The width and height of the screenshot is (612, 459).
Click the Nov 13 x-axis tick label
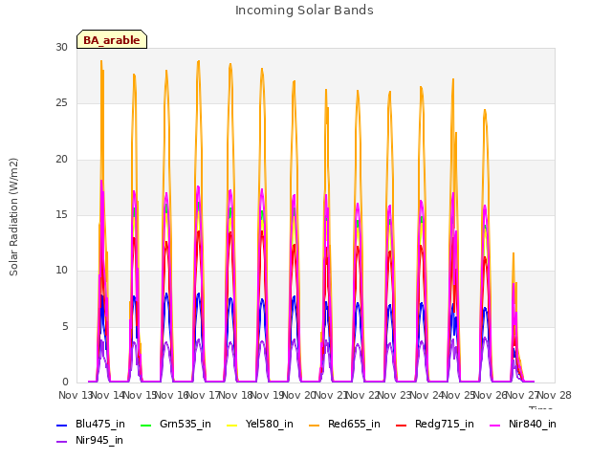(75, 395)
